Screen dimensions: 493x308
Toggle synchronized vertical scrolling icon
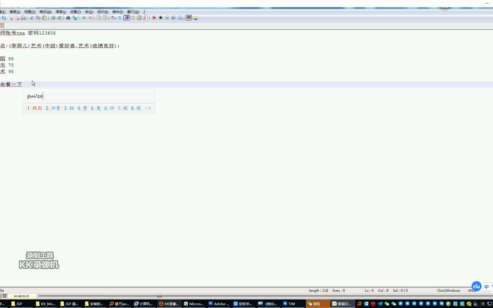pos(98,18)
